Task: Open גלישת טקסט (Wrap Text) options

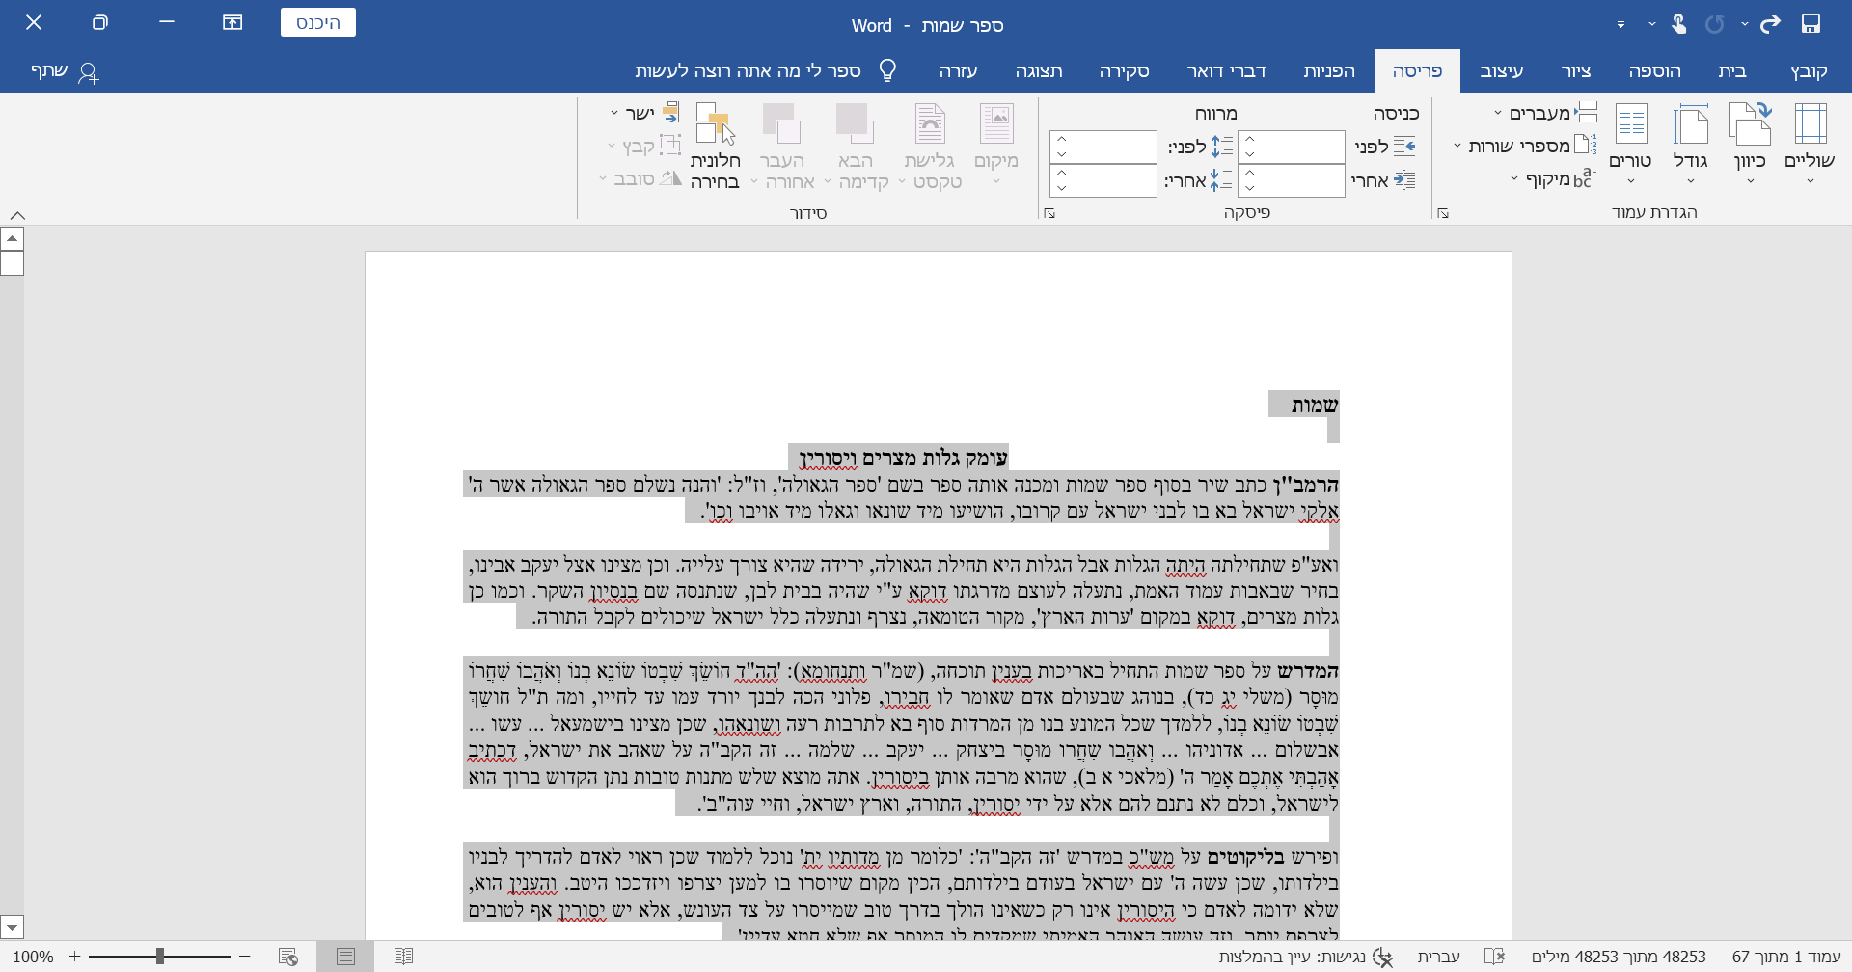Action: click(x=930, y=145)
